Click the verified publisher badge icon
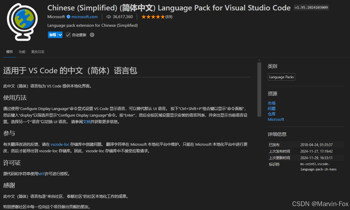Viewport: 350px width, 210px height. coord(69,17)
